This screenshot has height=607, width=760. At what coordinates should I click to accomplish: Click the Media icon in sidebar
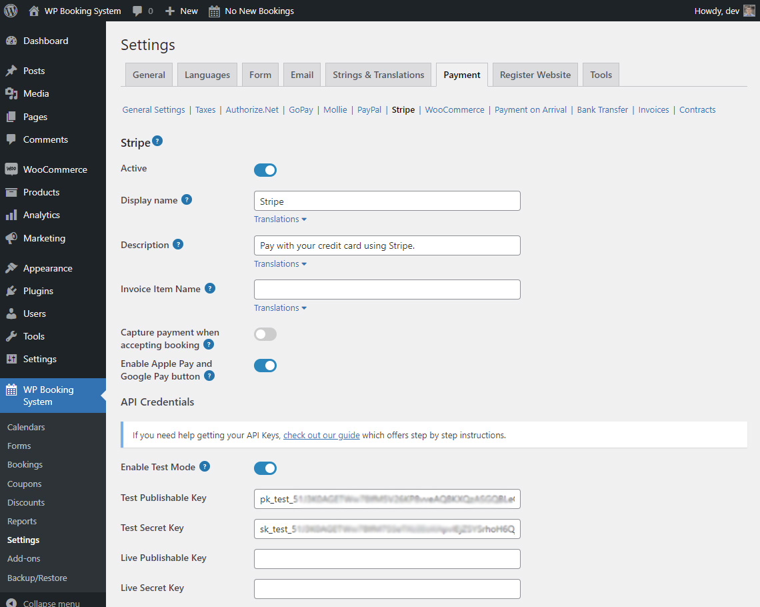pyautogui.click(x=11, y=93)
